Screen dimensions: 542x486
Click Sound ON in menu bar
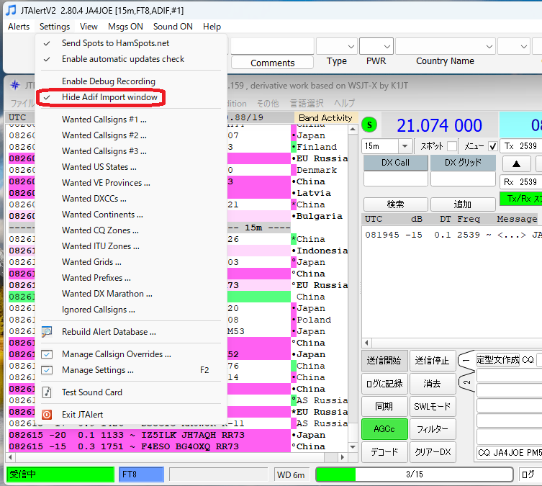(173, 27)
